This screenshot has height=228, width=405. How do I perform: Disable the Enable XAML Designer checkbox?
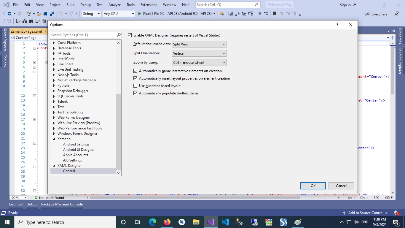[130, 35]
